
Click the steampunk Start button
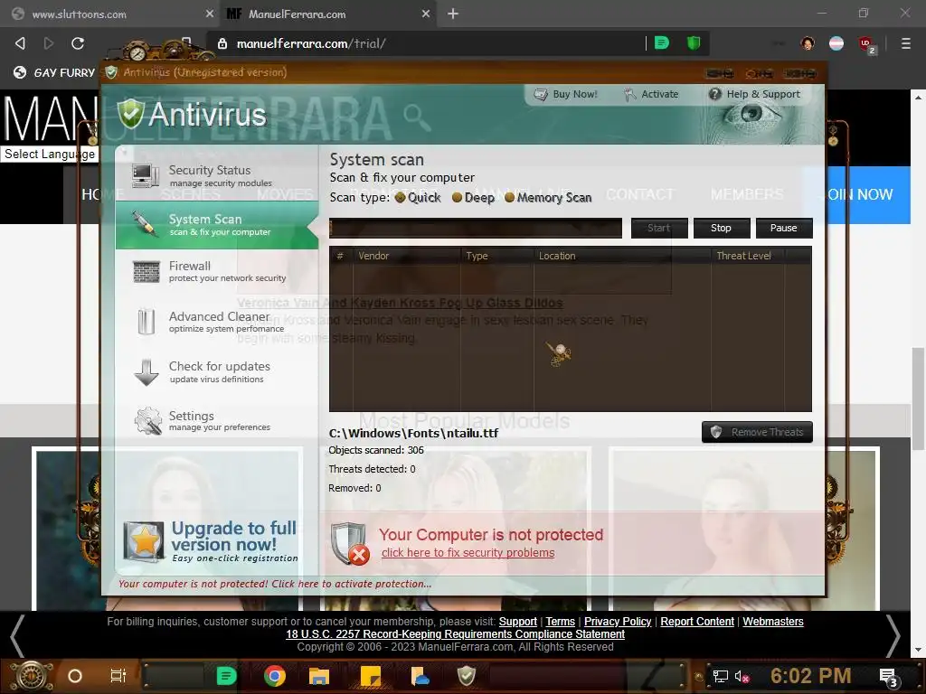point(32,676)
